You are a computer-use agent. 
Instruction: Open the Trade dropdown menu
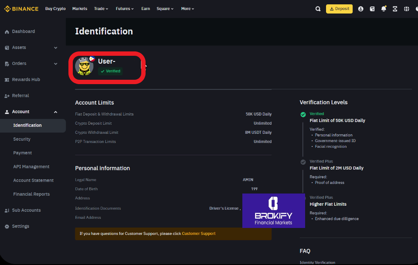pos(101,9)
